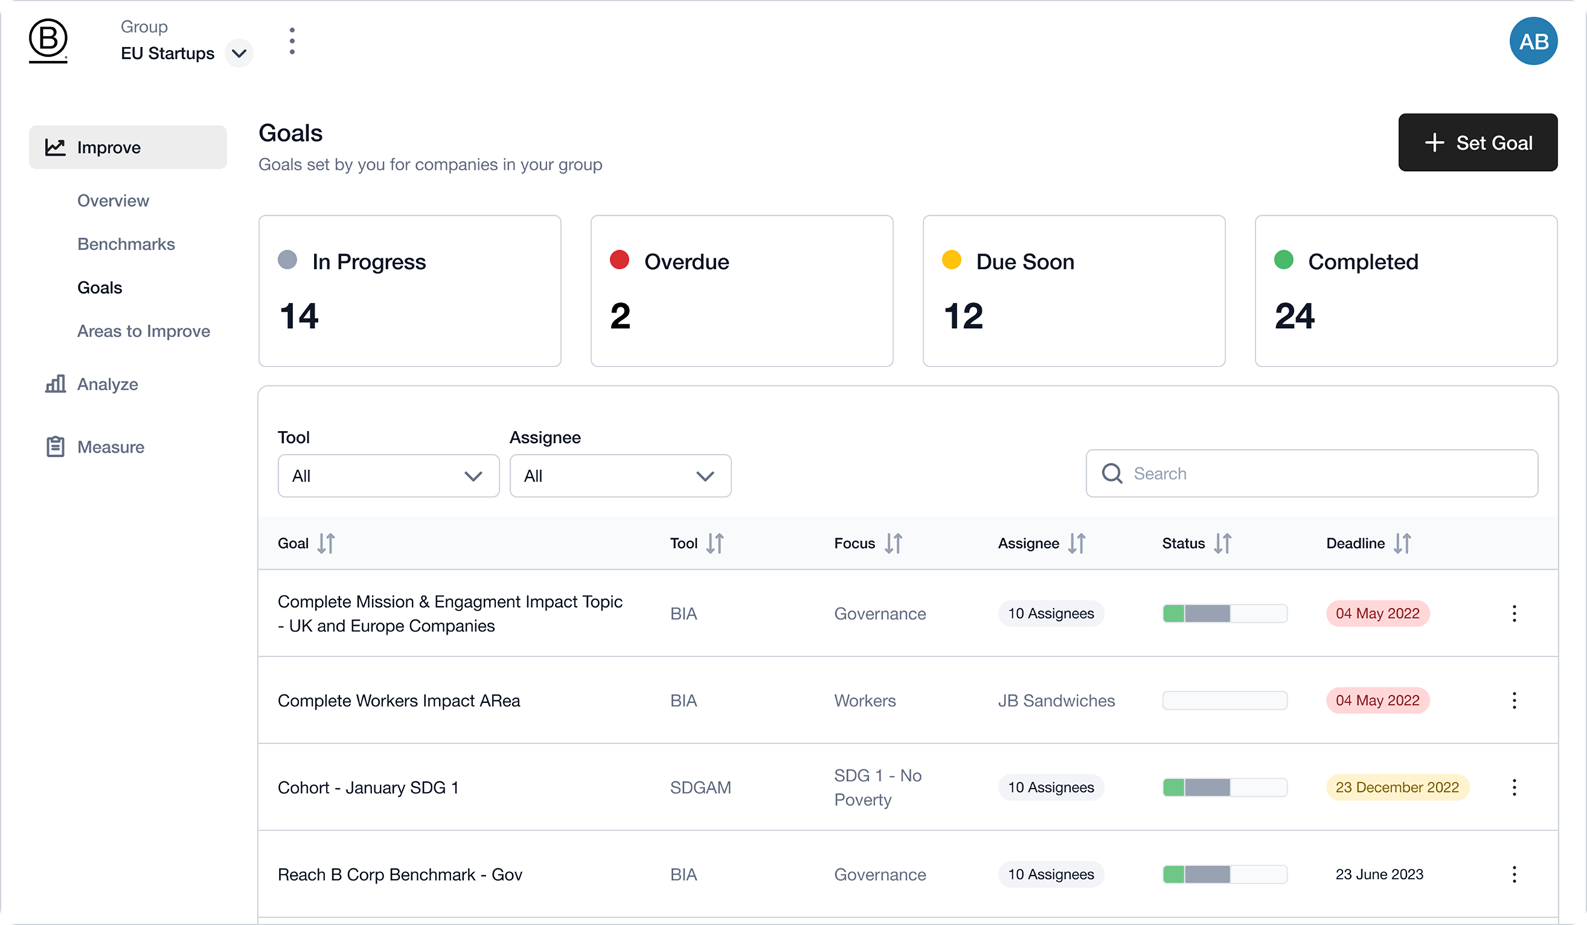Sort table by Focus column arrows

[893, 543]
